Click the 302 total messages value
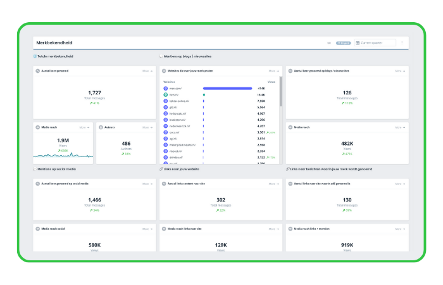 point(221,200)
